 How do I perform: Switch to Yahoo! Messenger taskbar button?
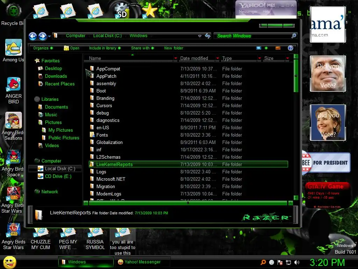click(x=143, y=262)
